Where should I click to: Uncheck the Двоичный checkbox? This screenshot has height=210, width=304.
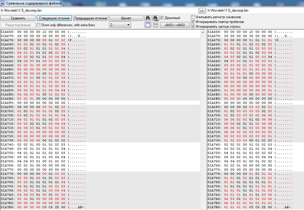tap(162, 18)
